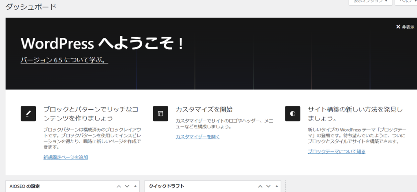Image resolution: width=417 pixels, height=192 pixels.
Task: Open カスタマイザーを開く link
Action: [198, 137]
